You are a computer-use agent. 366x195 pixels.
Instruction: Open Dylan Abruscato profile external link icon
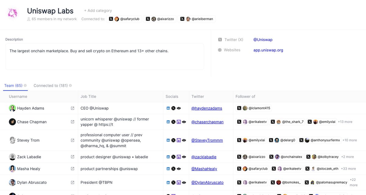pos(73,182)
